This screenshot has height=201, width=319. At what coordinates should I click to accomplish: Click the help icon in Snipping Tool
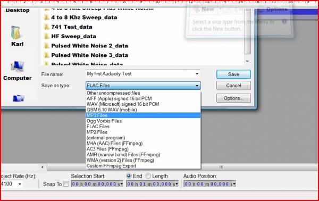(284, 22)
